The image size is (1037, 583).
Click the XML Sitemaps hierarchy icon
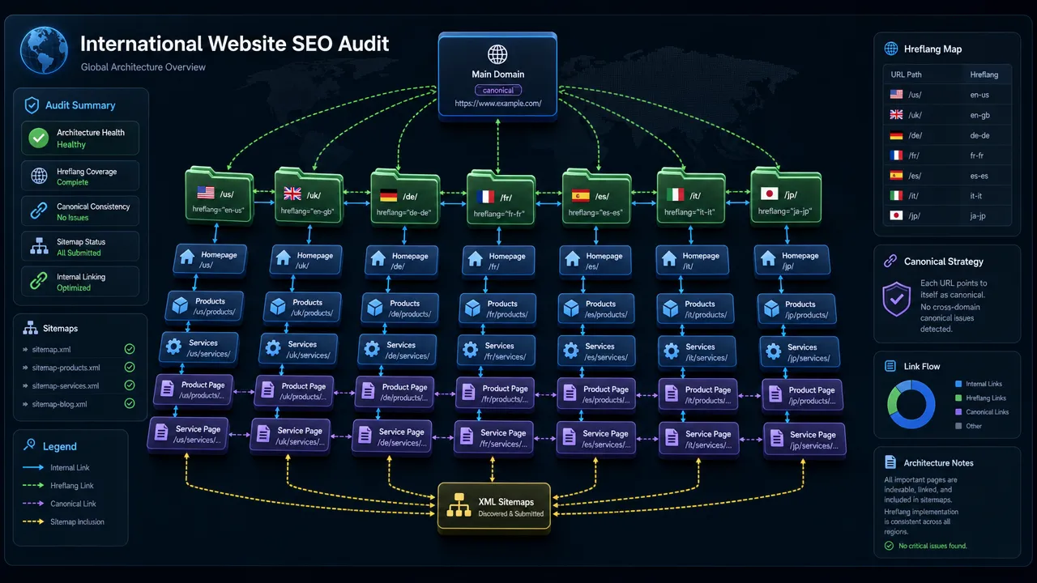459,506
